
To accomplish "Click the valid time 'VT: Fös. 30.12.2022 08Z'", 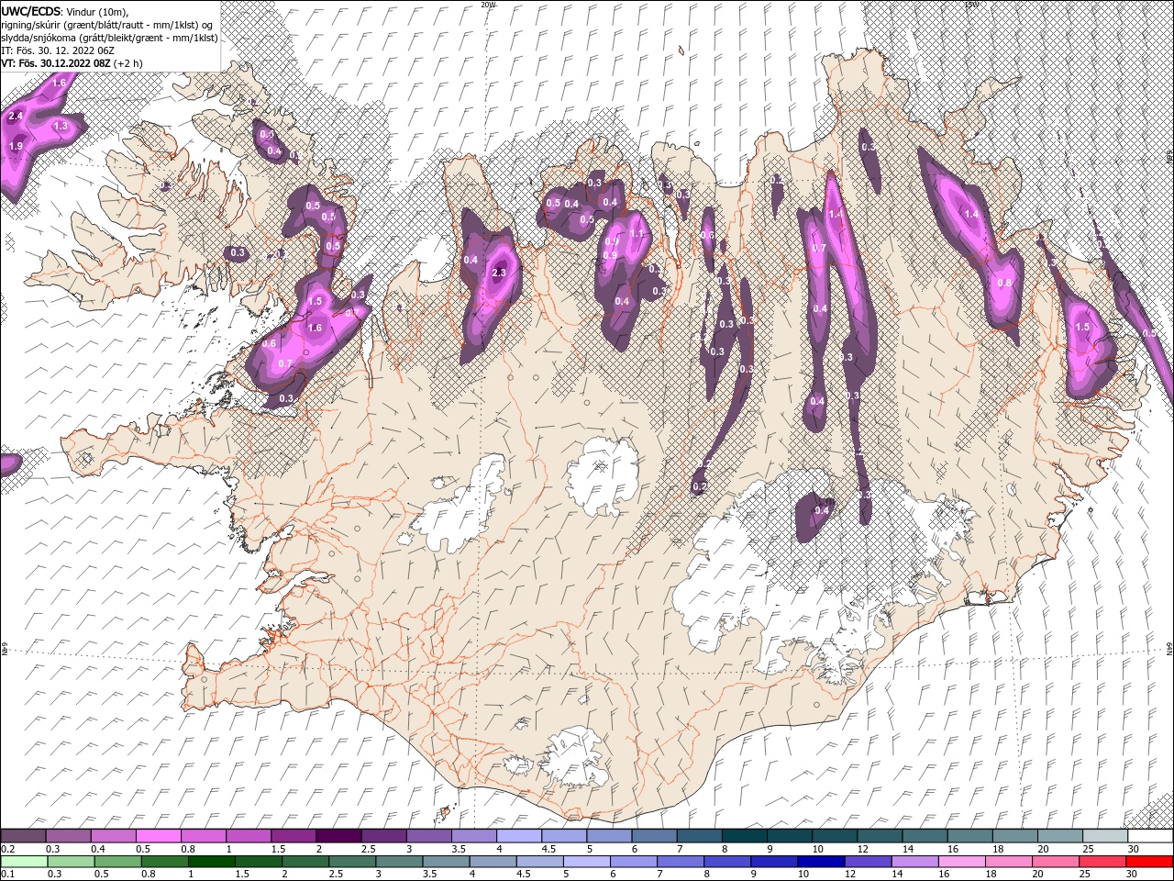I will tap(56, 63).
